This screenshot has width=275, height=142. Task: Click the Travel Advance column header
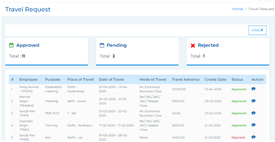186,79
